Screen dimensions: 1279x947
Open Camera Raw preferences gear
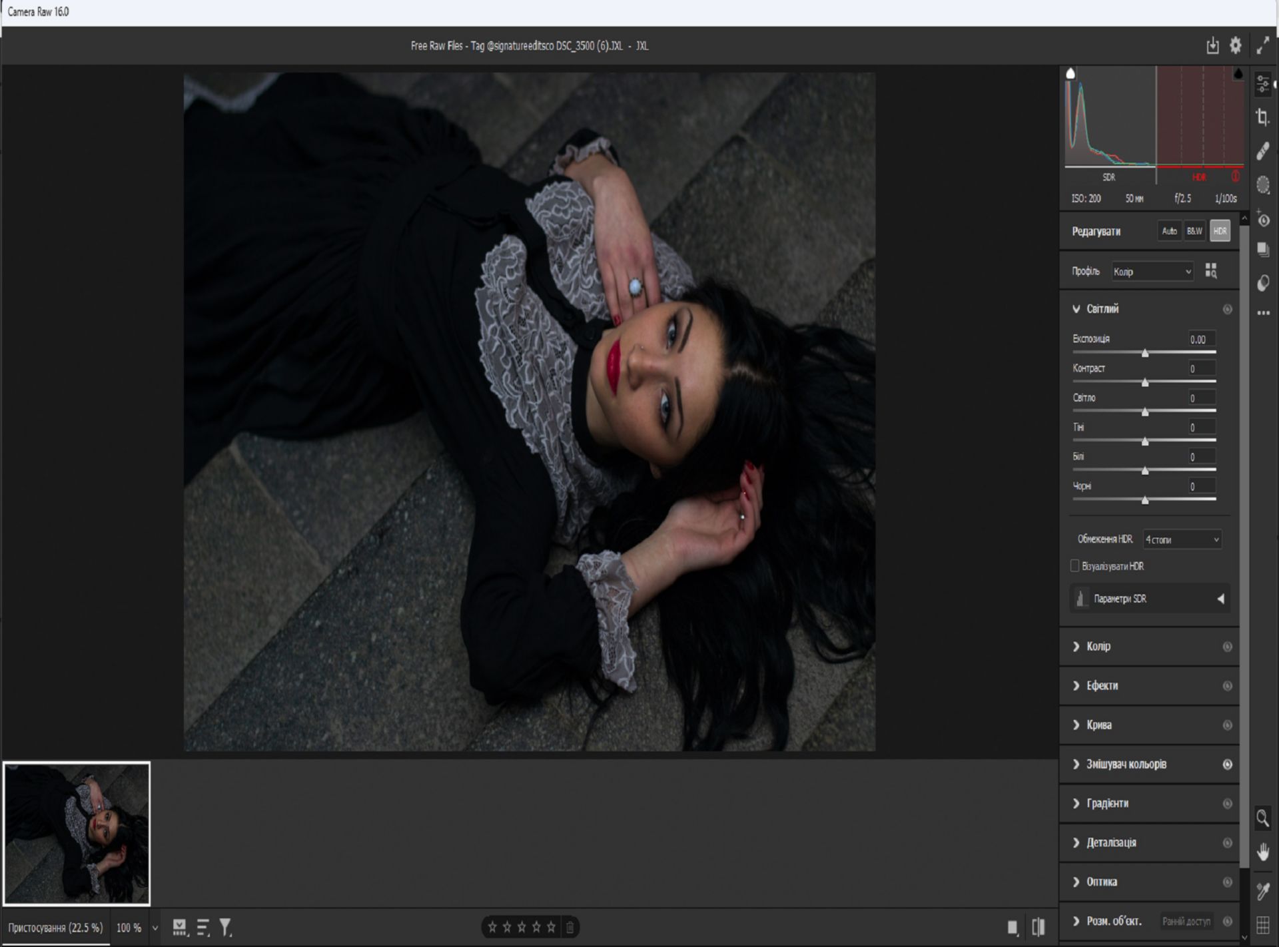click(1236, 45)
